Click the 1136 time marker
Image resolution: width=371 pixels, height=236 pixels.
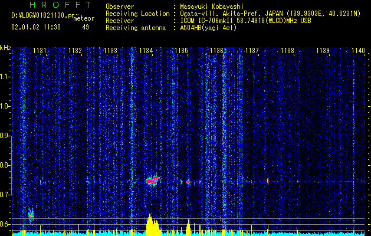coord(216,50)
